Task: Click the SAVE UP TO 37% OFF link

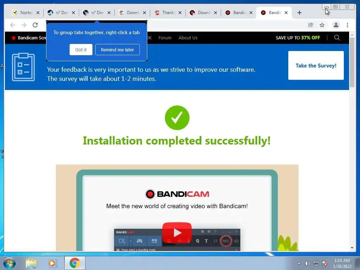Action: click(x=297, y=38)
